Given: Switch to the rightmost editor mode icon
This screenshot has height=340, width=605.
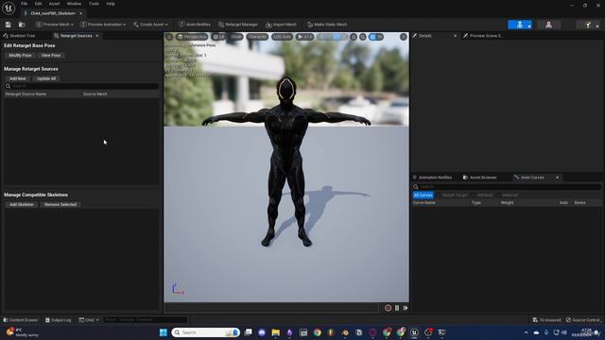Looking at the screenshot, I should click(x=589, y=25).
